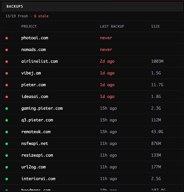Click the green status dot for nsfwapi.net
The image size is (184, 192).
[7, 144]
